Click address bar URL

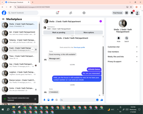click(x=33, y=7)
